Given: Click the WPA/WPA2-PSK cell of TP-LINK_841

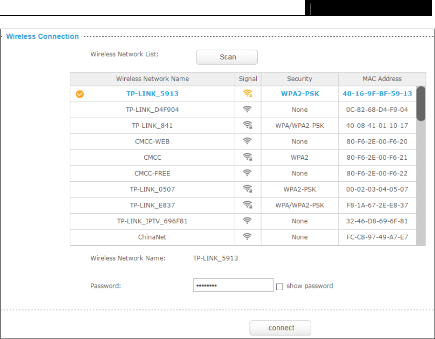Looking at the screenshot, I should (300, 126).
